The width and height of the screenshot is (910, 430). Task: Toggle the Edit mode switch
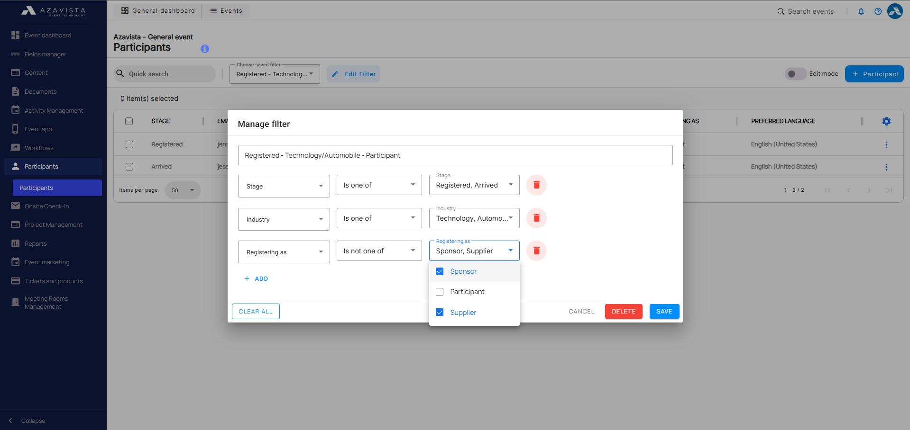click(x=795, y=74)
